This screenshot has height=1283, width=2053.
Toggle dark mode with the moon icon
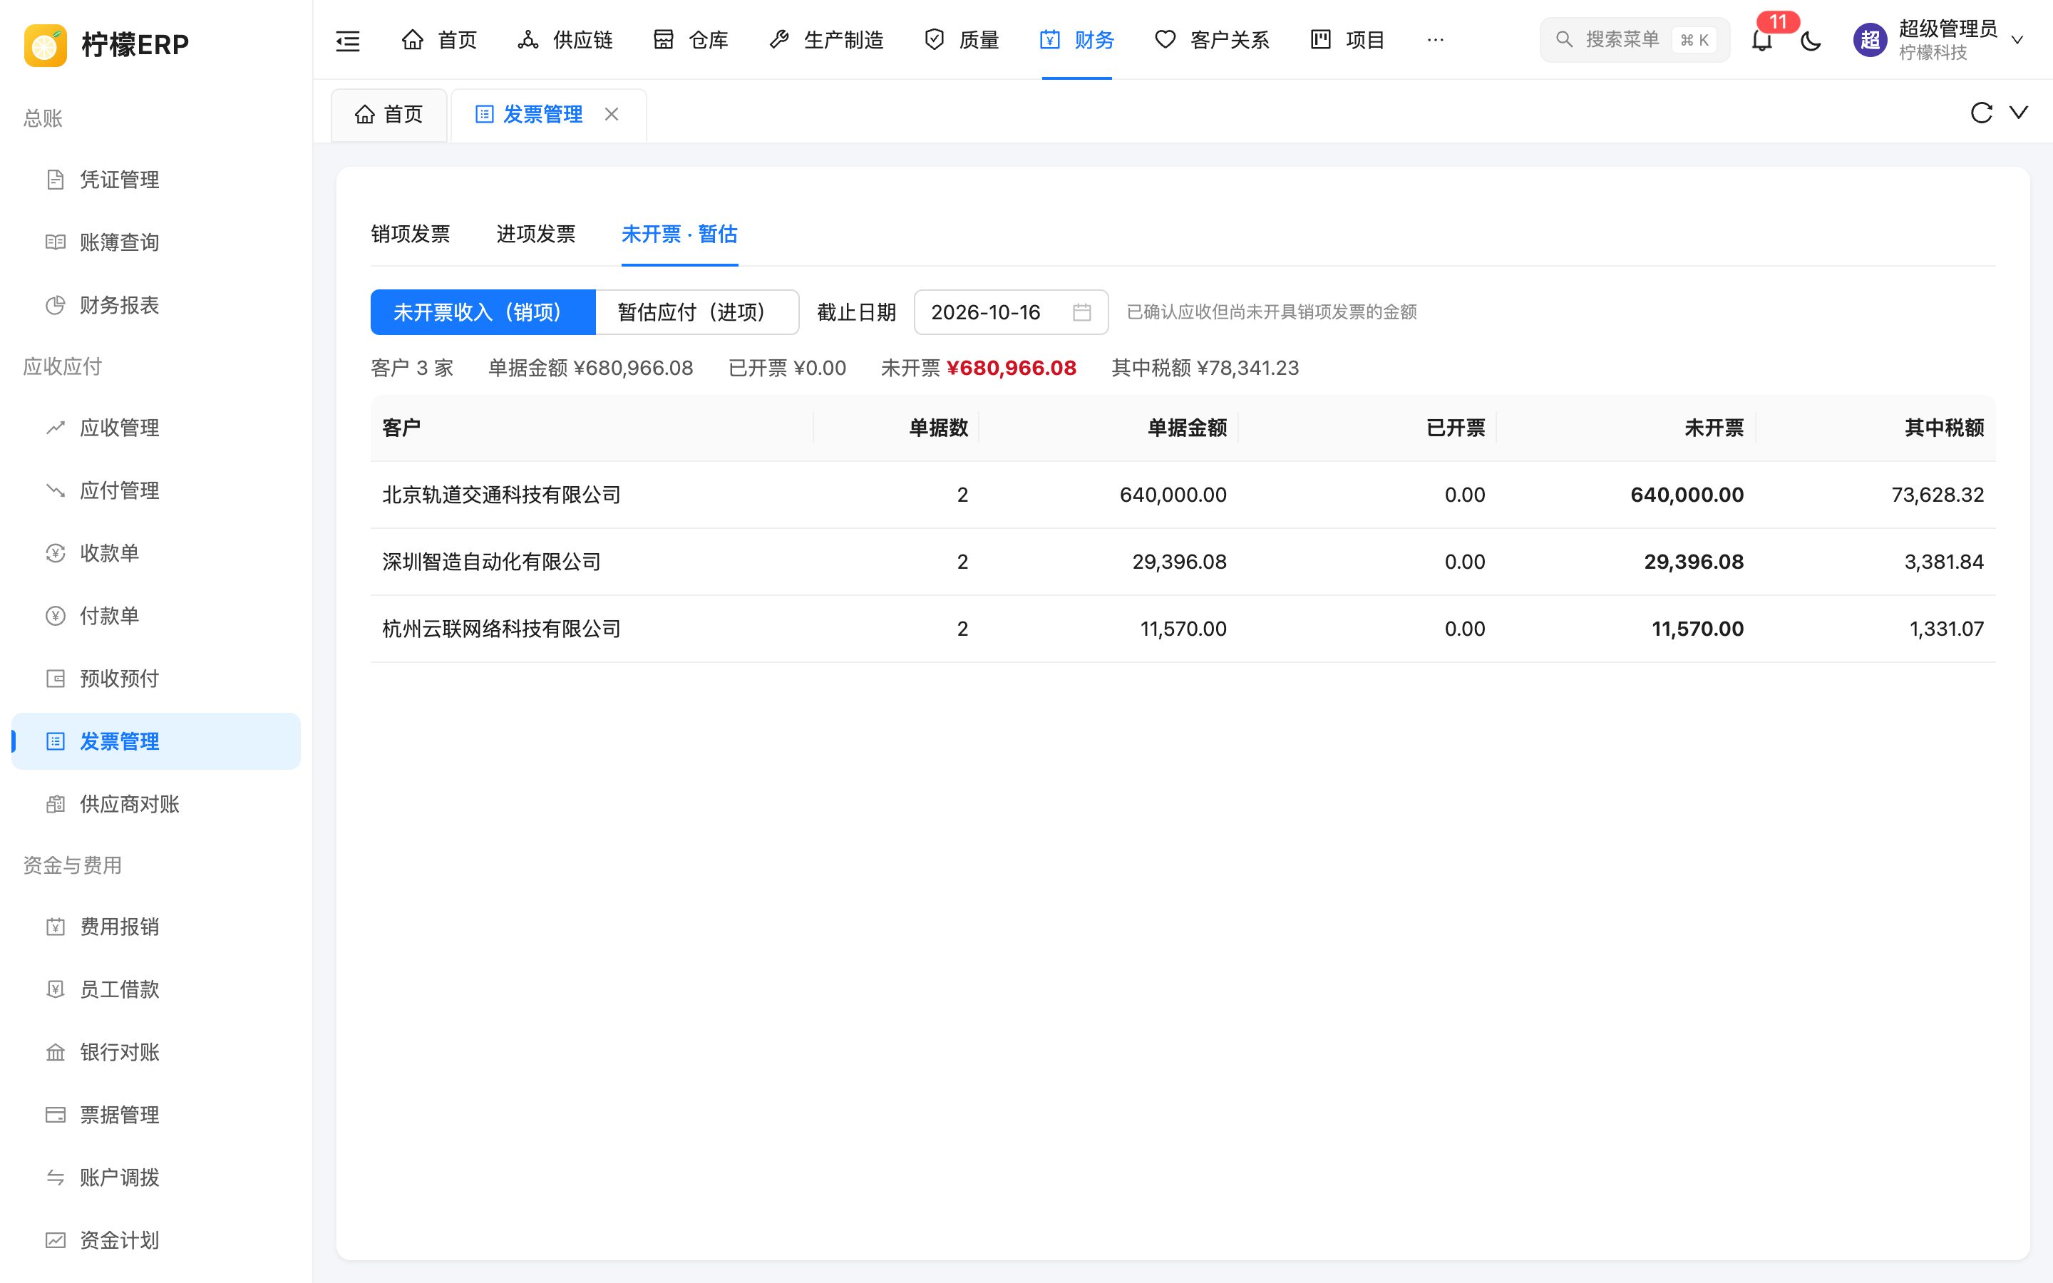coord(1811,40)
